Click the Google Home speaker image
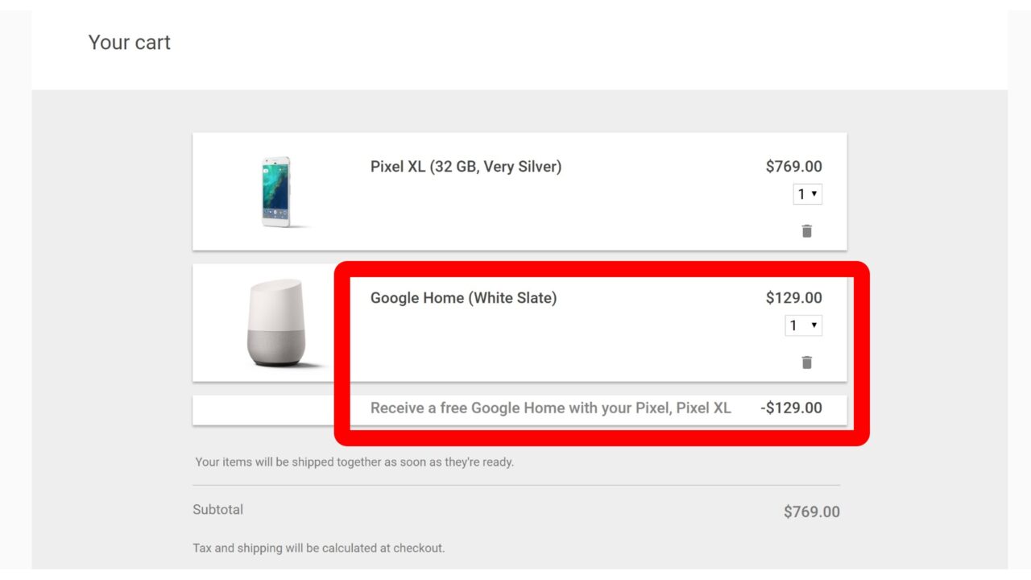 (275, 324)
